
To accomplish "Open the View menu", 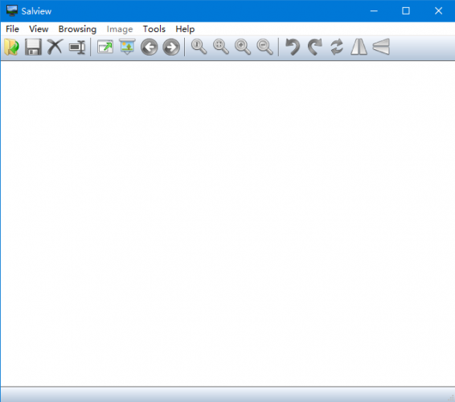I will coord(39,29).
